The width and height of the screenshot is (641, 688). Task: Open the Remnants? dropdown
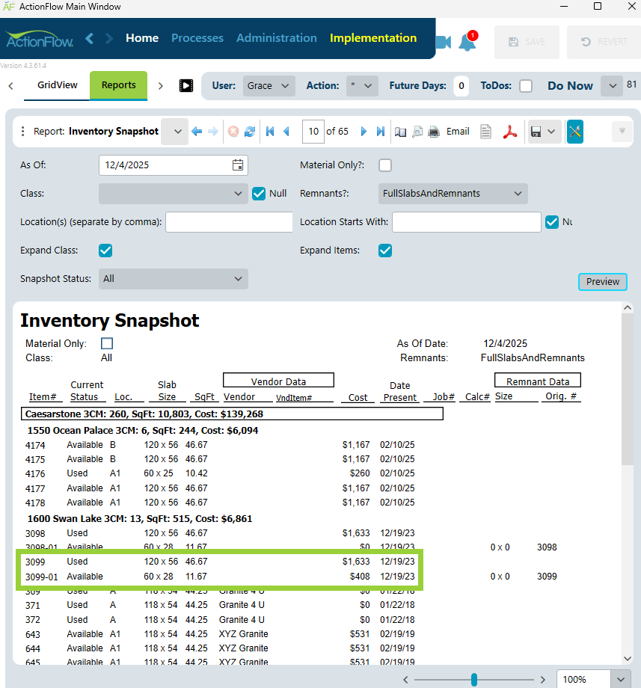click(453, 194)
